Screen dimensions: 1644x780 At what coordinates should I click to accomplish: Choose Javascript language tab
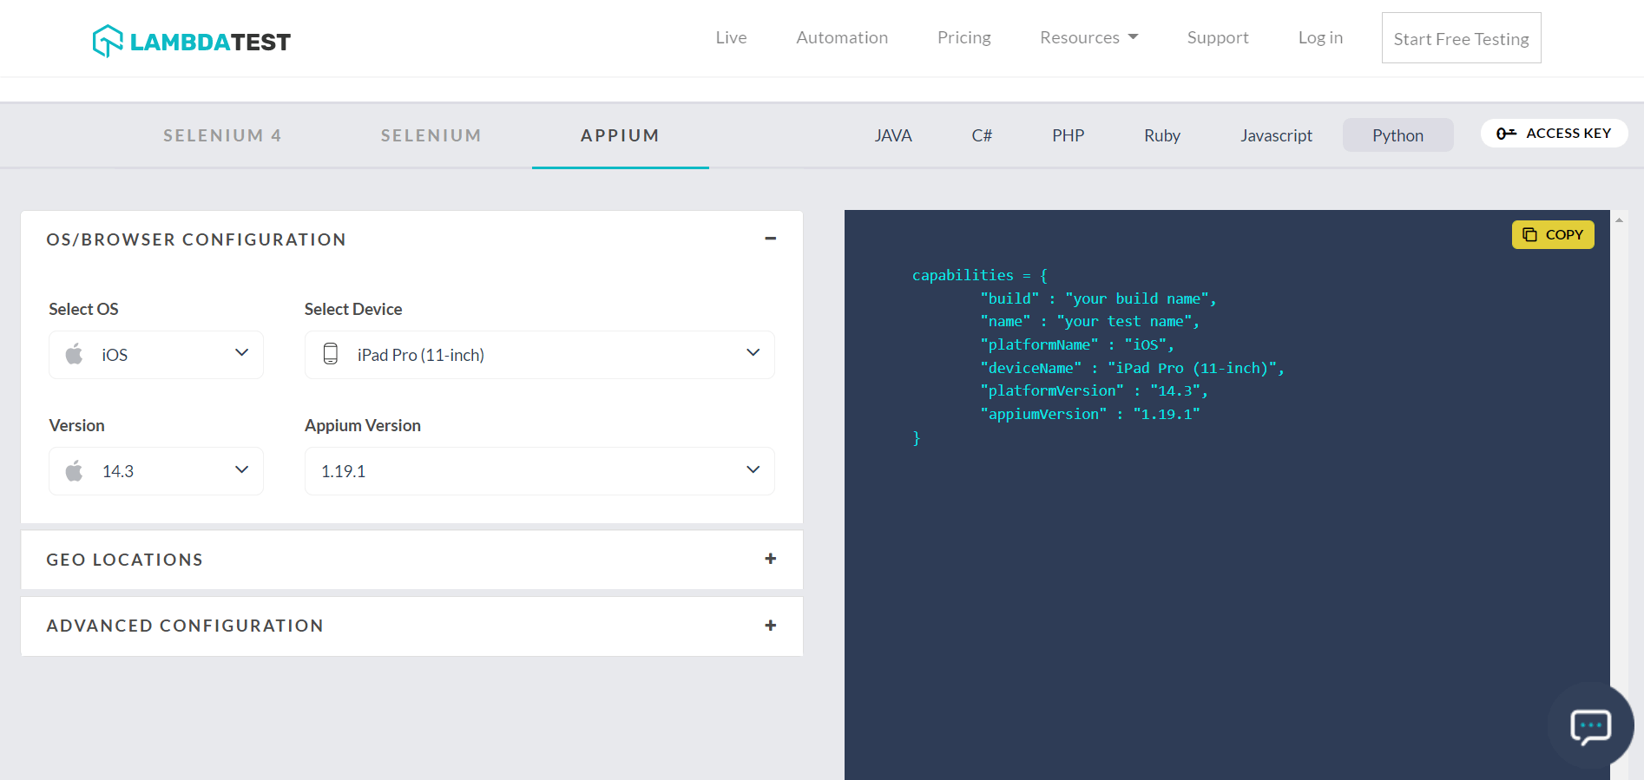1276,135
